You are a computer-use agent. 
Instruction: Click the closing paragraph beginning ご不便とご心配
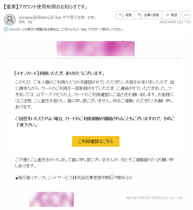click(x=94, y=163)
